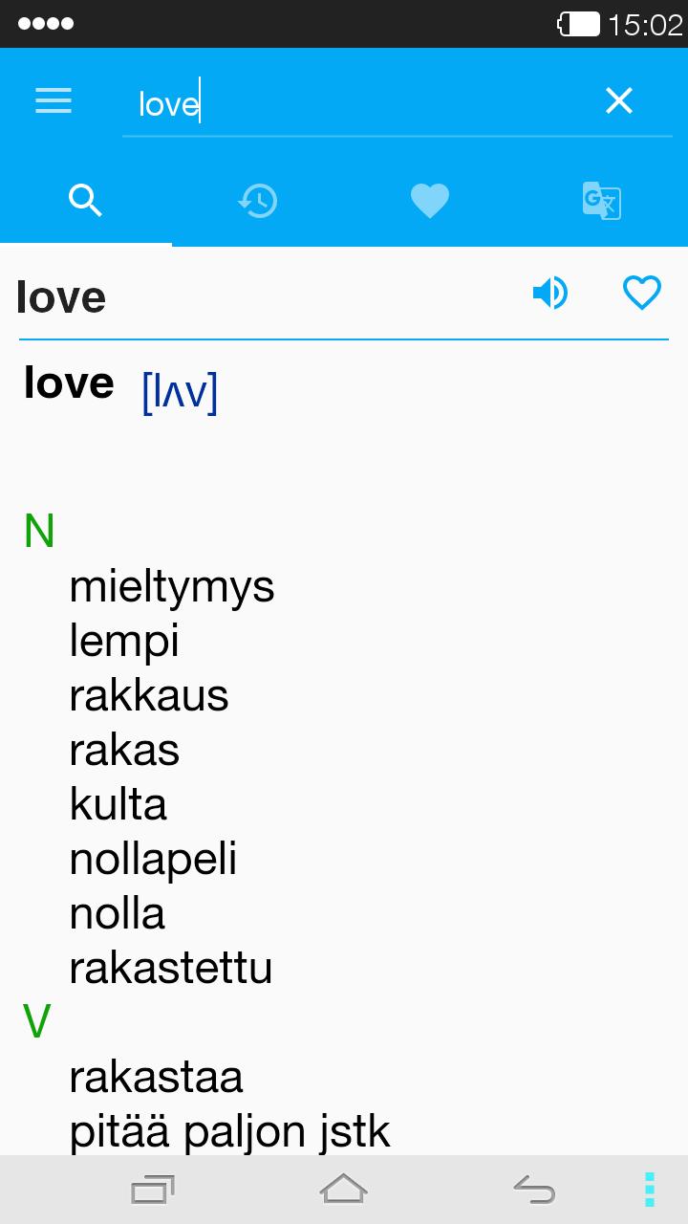Tap the translation word mieltymys
Screen dimensions: 688x1224
pos(172,586)
